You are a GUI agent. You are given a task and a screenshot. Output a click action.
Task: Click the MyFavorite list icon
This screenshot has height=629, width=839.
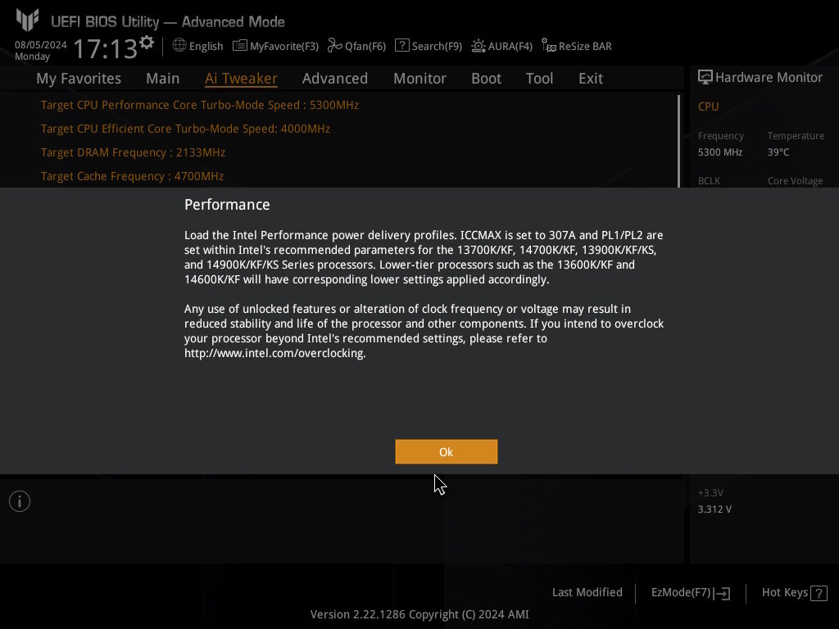pos(240,46)
